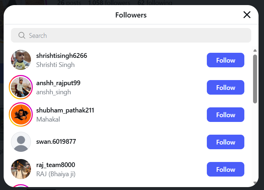The image size is (264, 190).
Task: Open the swan.6019877 username link
Action: pos(56,142)
